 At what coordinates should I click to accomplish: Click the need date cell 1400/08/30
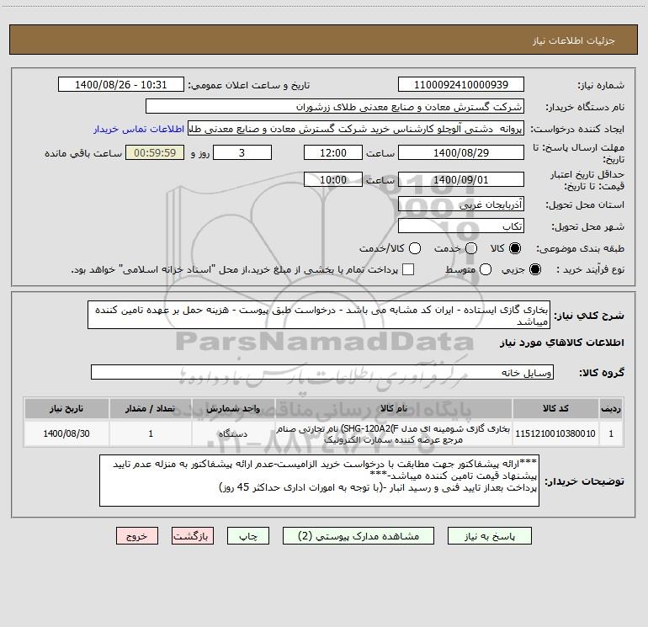[x=66, y=433]
